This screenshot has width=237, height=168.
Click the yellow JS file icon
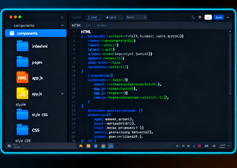[x=22, y=94]
